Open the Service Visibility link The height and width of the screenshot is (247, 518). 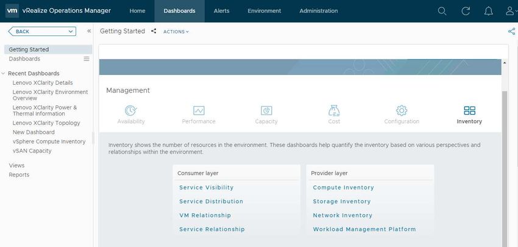206,187
